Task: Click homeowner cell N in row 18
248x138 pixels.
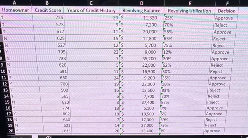Action: coord(28,120)
